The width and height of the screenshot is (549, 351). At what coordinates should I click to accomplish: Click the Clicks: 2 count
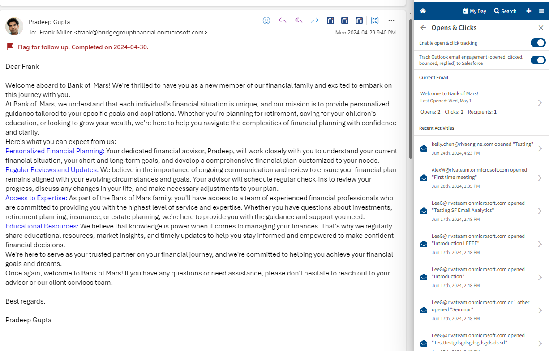click(x=454, y=112)
